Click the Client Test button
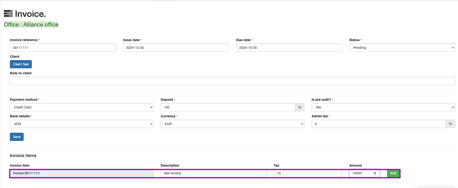 [x=21, y=64]
